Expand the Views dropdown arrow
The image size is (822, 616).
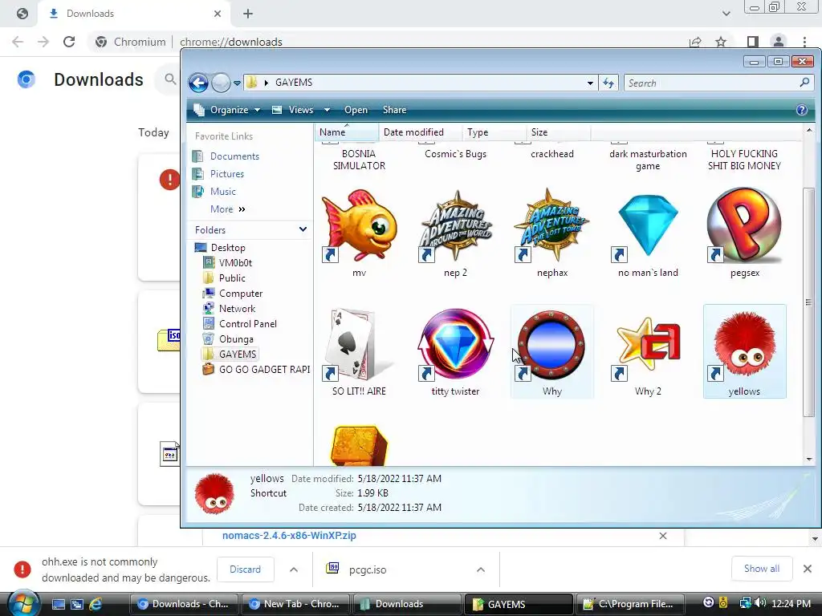pos(328,110)
